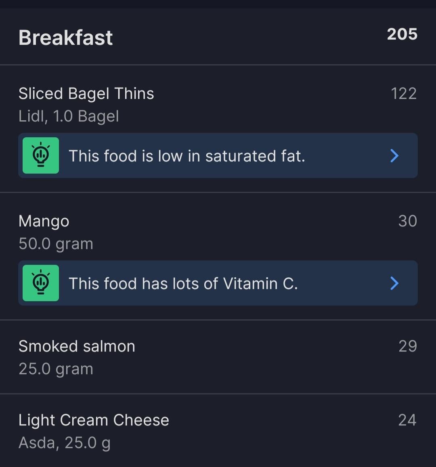Tap the 24 calorie value for cream cheese
The image size is (436, 467).
(407, 420)
